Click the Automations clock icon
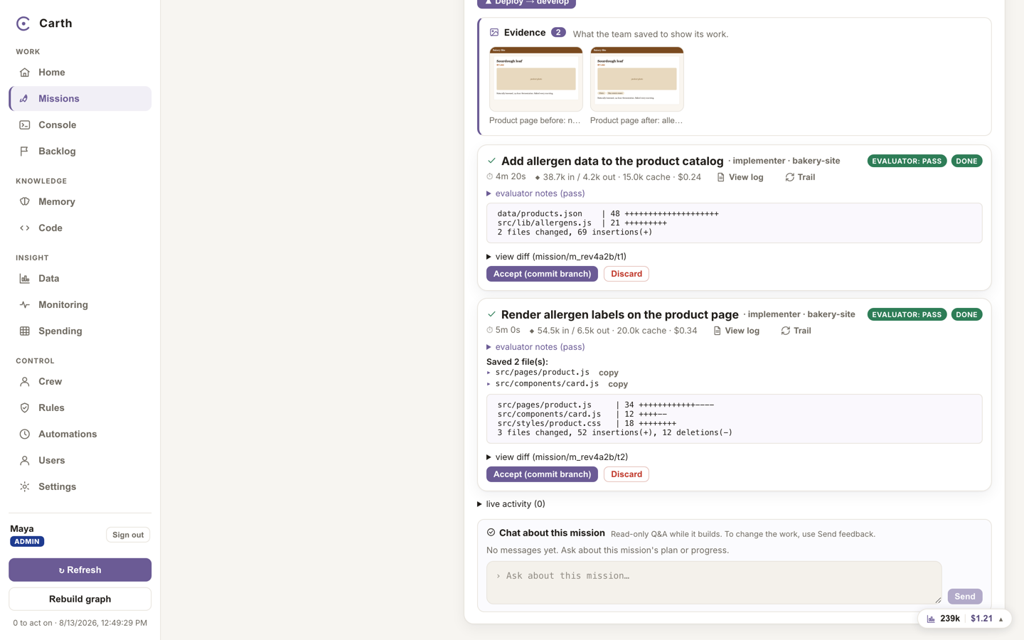Viewport: 1024px width, 640px height. tap(25, 434)
